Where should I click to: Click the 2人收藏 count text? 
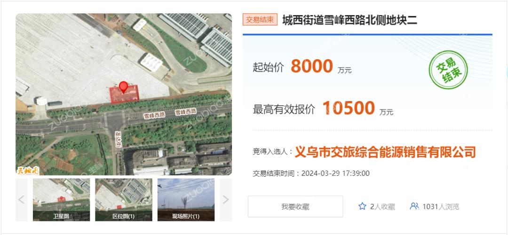point(382,206)
